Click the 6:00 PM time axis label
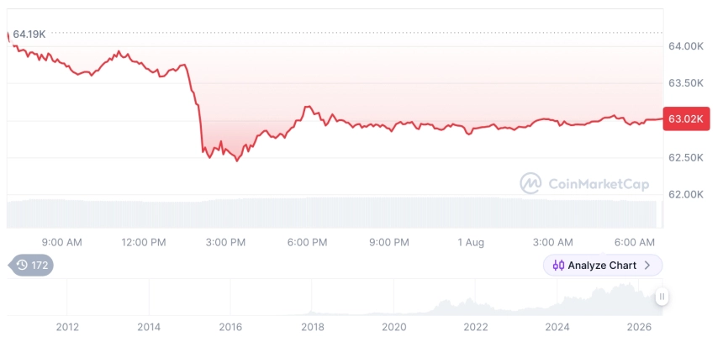 point(307,243)
